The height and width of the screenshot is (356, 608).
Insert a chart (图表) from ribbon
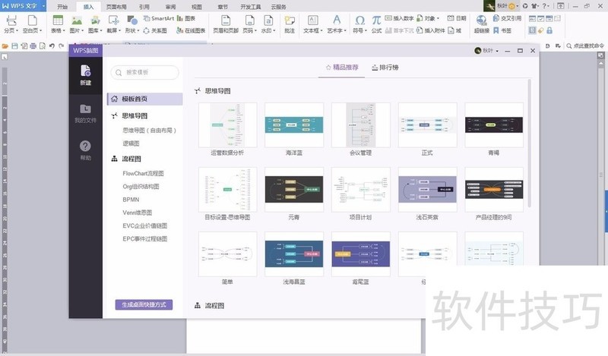pos(186,18)
